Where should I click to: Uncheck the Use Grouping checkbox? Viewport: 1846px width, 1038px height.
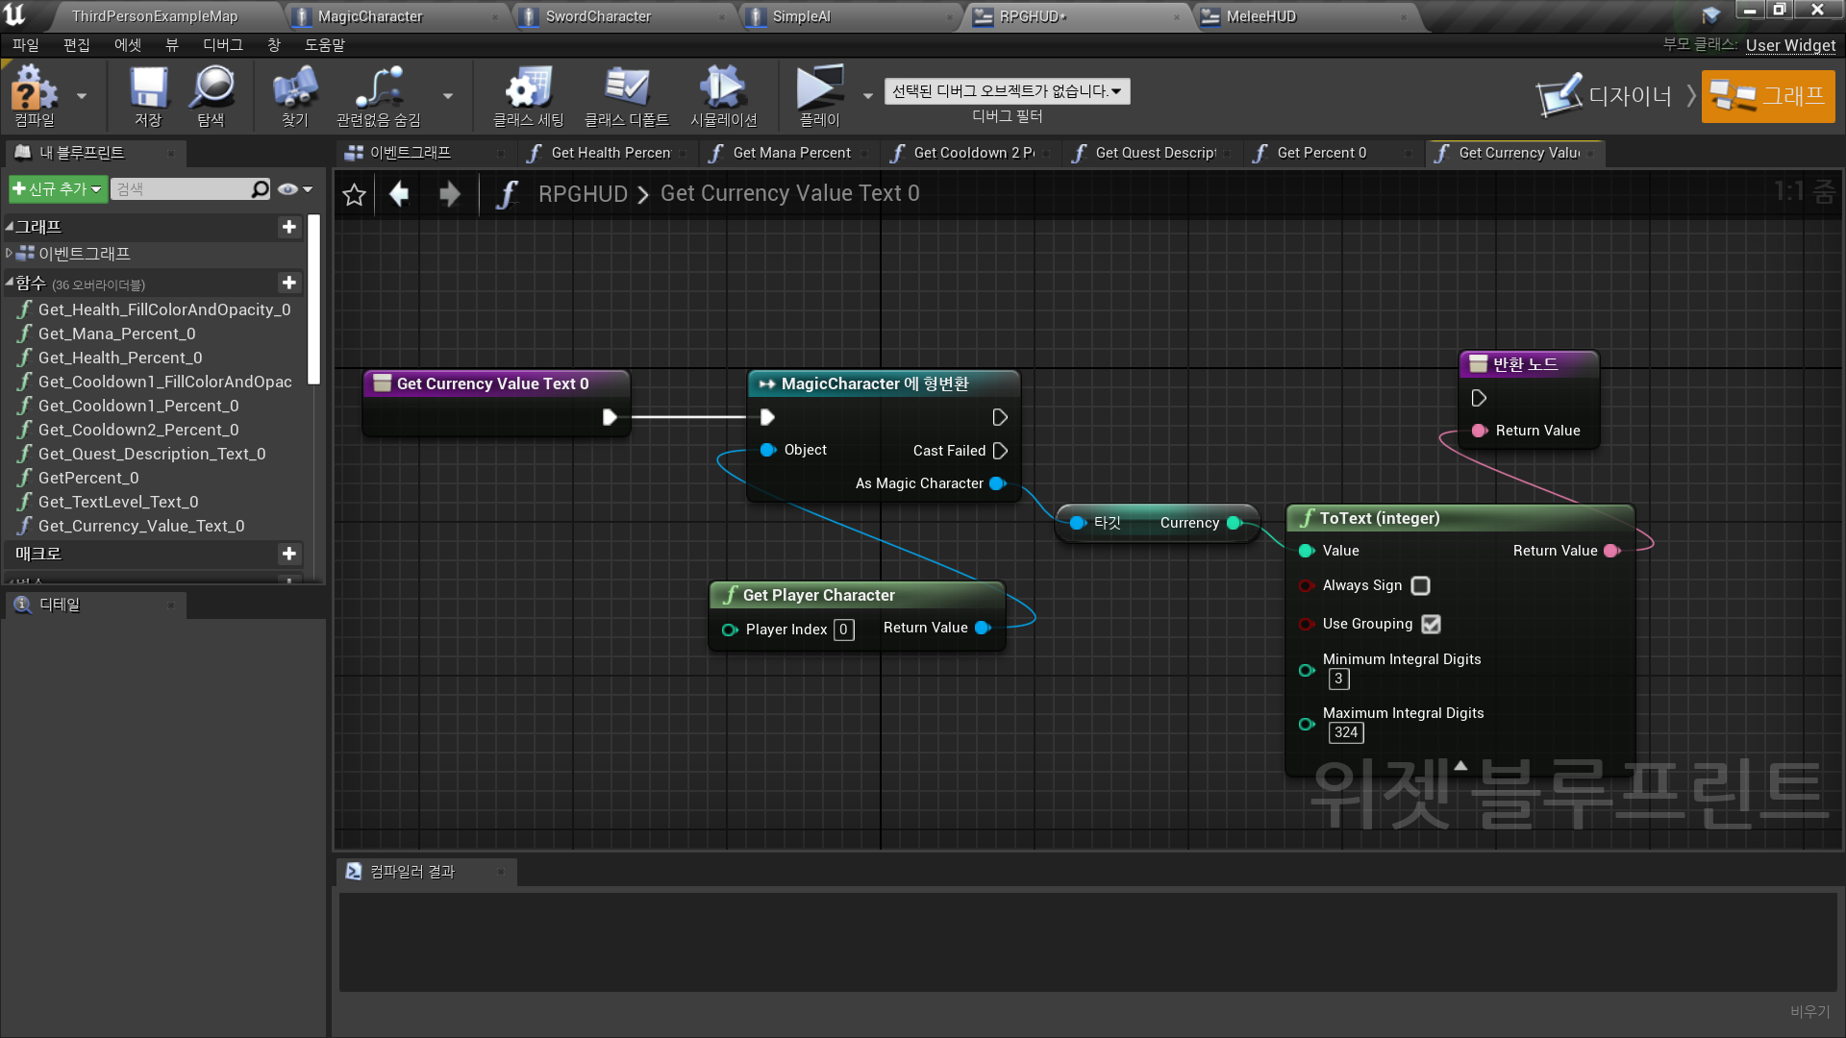click(1431, 624)
